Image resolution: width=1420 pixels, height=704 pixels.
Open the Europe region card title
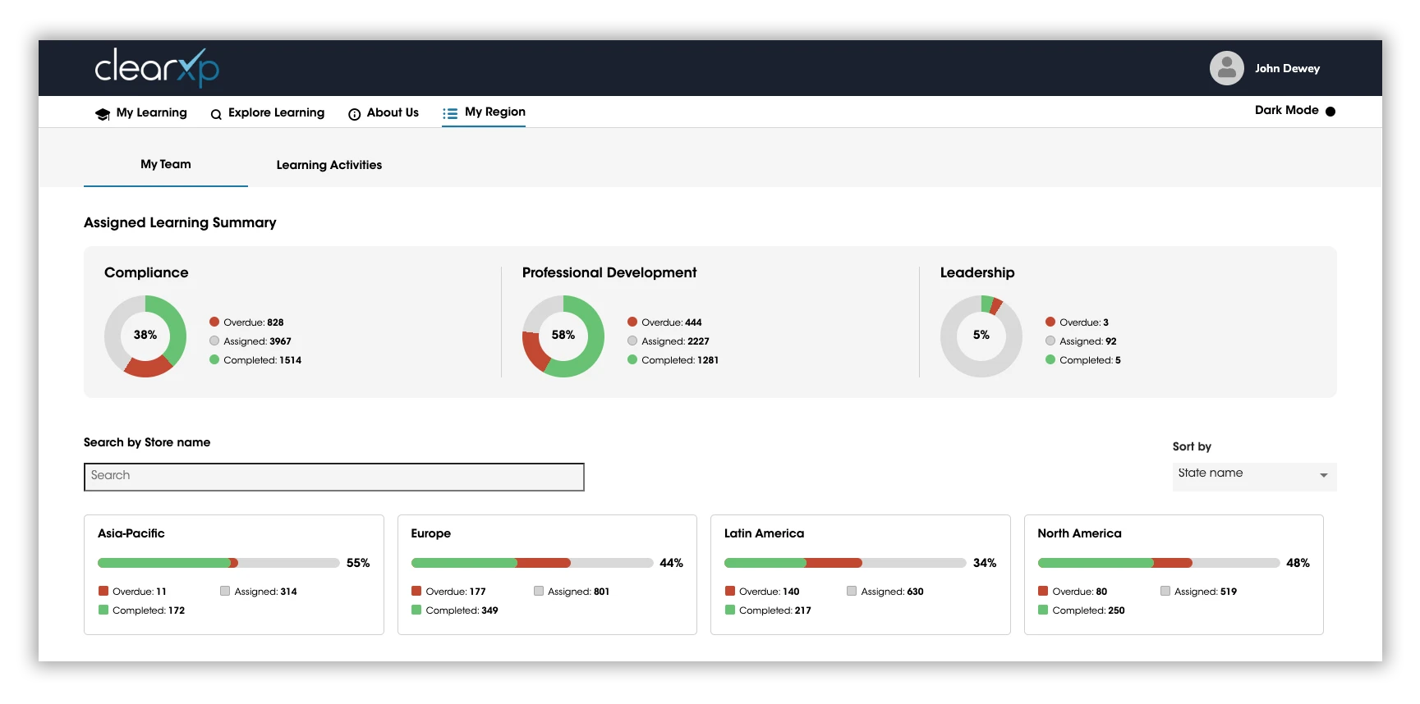pos(430,533)
